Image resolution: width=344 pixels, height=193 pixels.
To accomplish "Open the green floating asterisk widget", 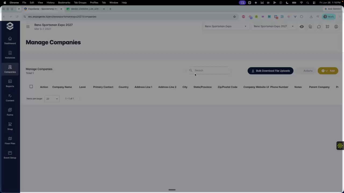I will 340,146.
